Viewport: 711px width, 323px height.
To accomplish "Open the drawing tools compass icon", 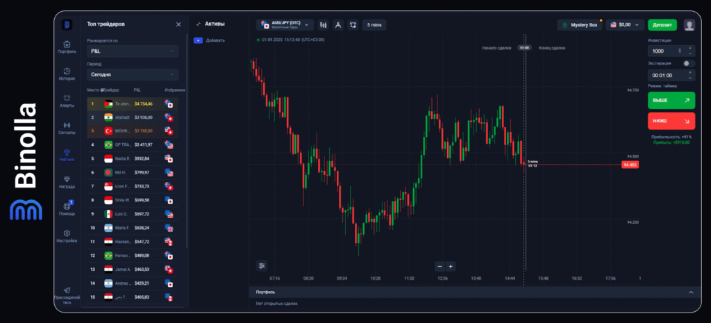I will click(x=338, y=25).
